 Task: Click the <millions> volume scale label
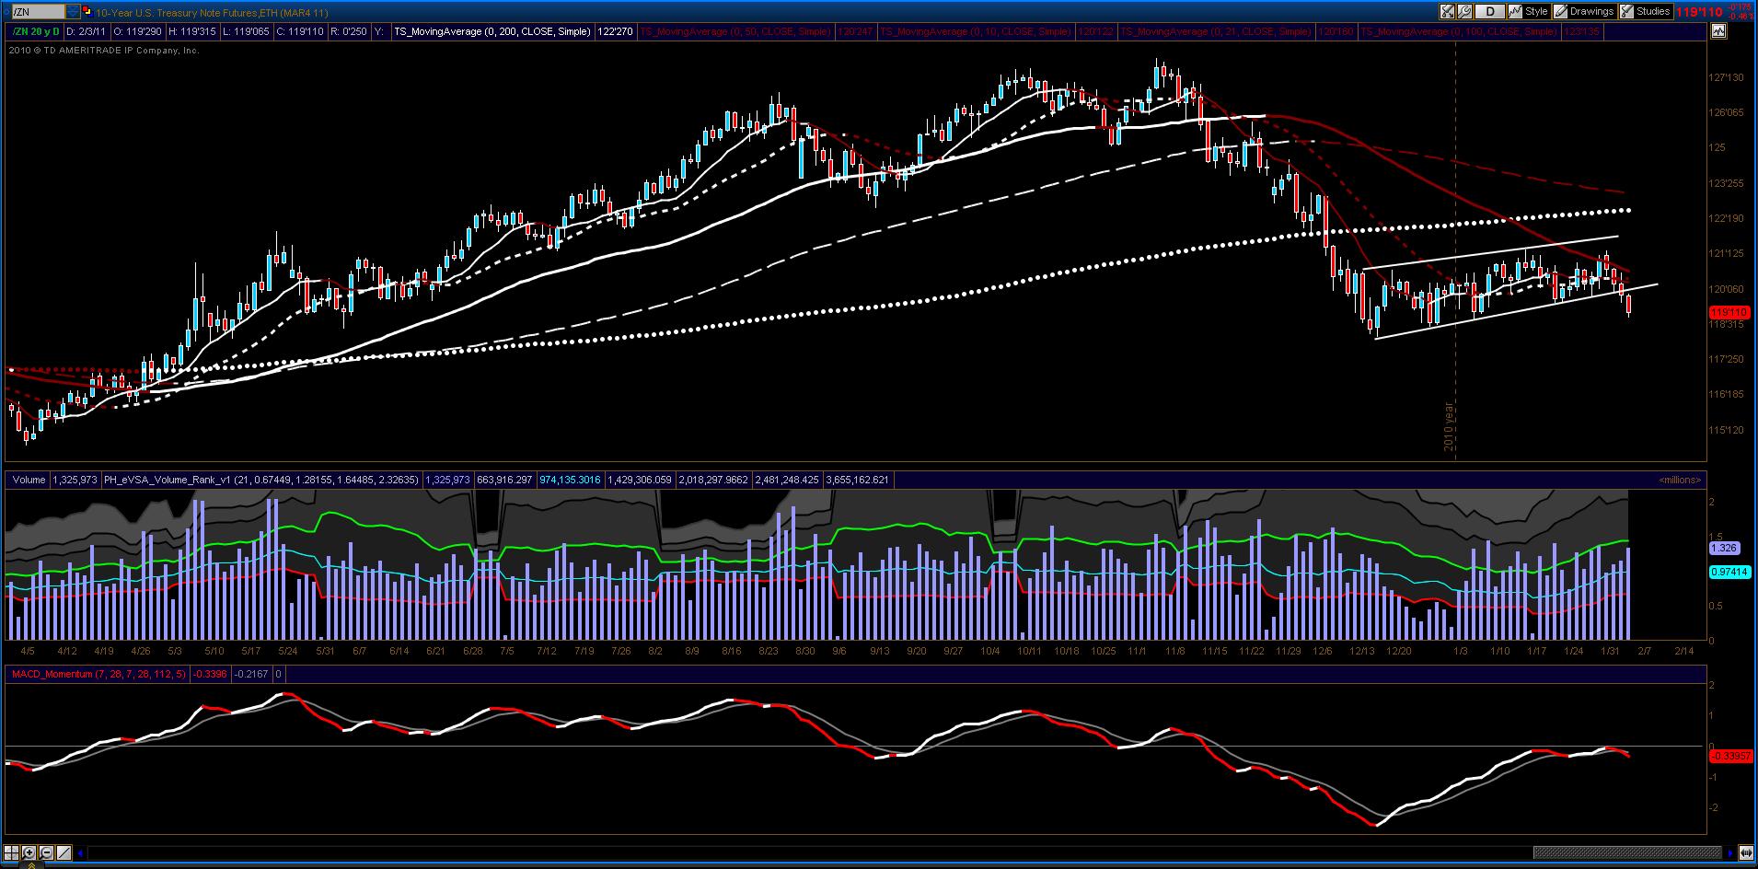pos(1680,480)
